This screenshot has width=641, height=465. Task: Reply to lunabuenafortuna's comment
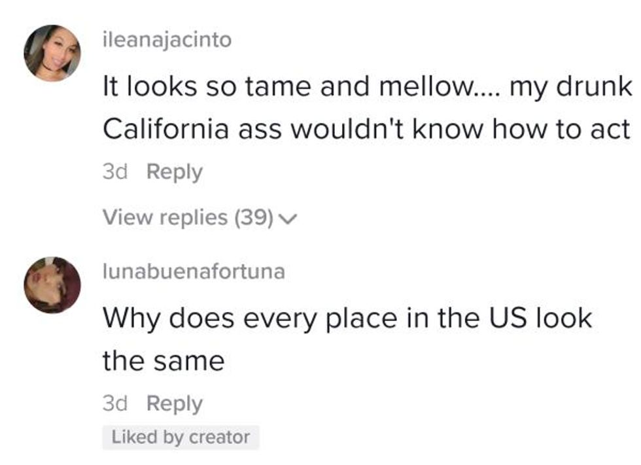click(175, 404)
